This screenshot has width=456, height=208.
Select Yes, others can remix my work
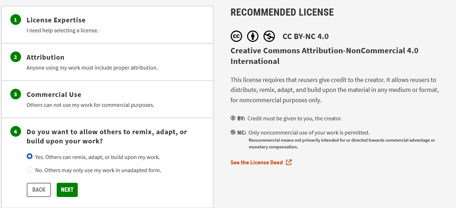tap(30, 157)
